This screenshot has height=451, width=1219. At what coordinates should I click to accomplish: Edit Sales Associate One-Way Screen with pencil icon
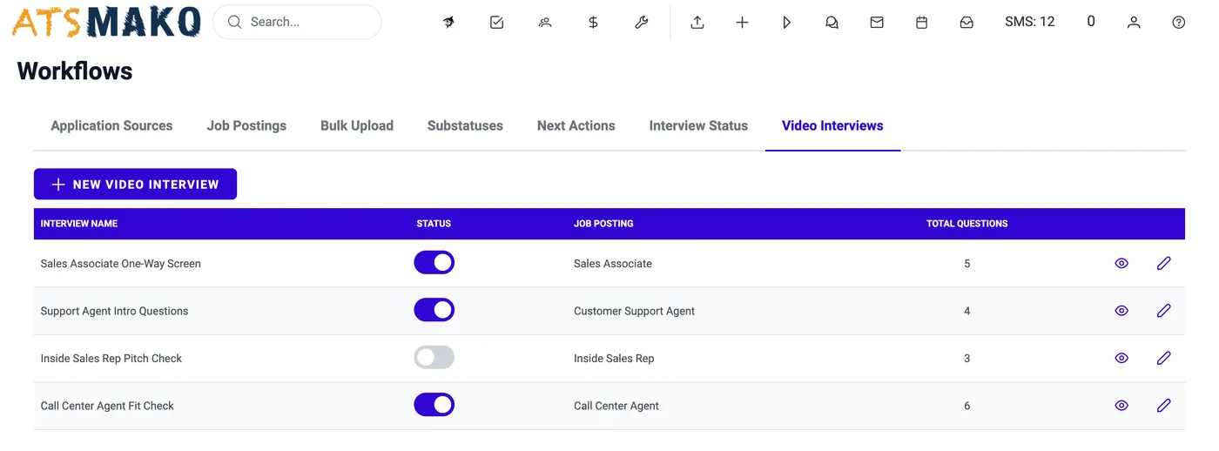coord(1164,263)
